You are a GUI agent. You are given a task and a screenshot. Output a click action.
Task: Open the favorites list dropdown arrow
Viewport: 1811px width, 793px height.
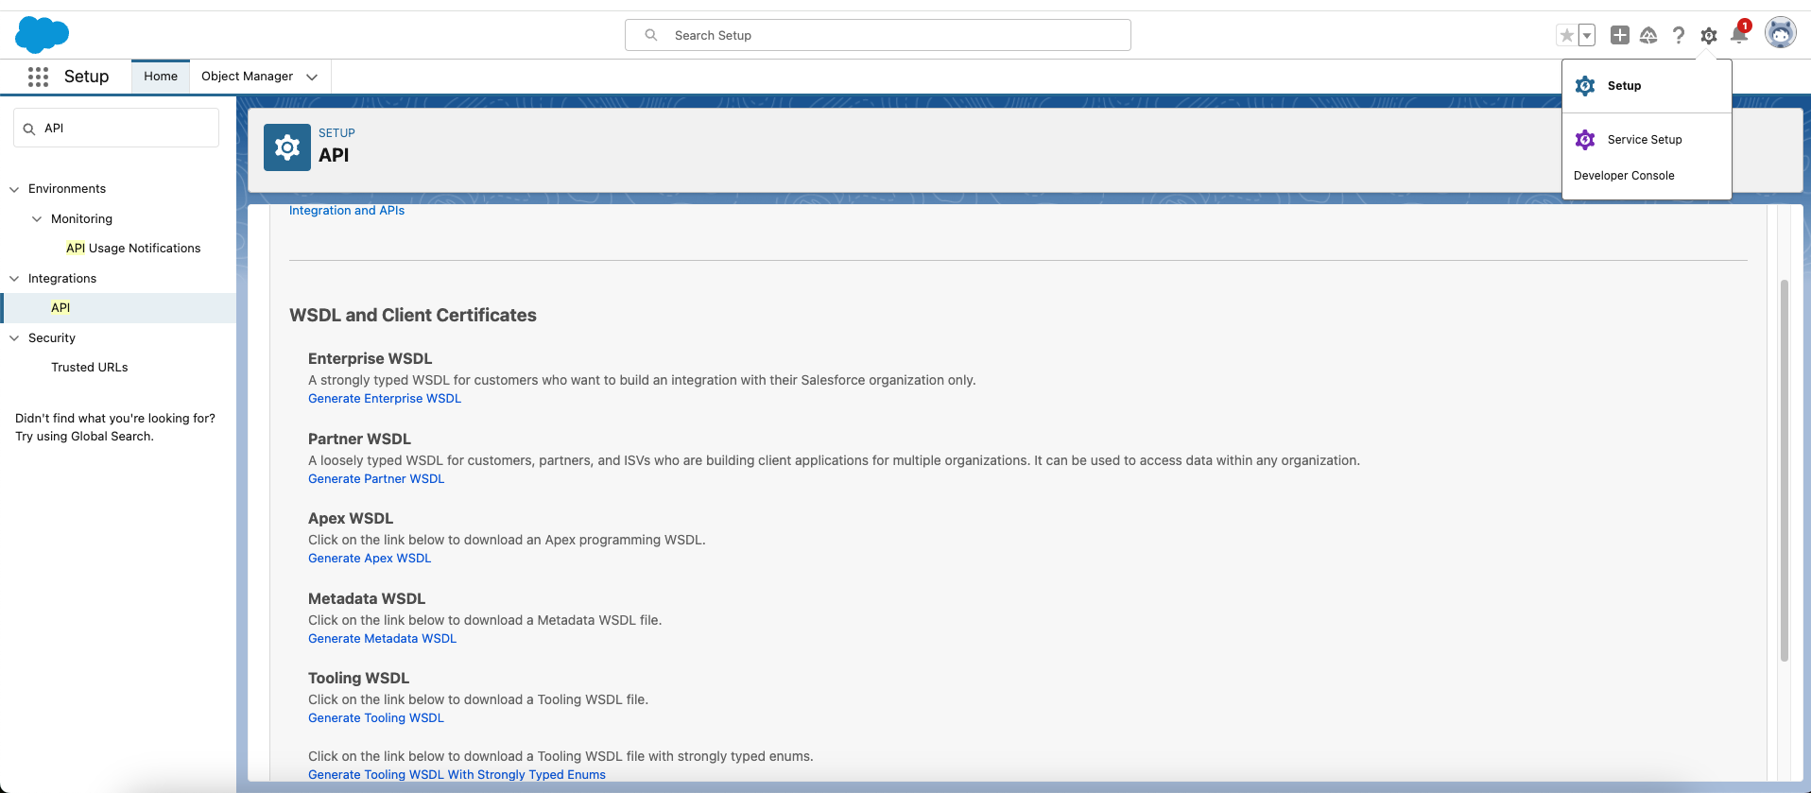[1587, 35]
